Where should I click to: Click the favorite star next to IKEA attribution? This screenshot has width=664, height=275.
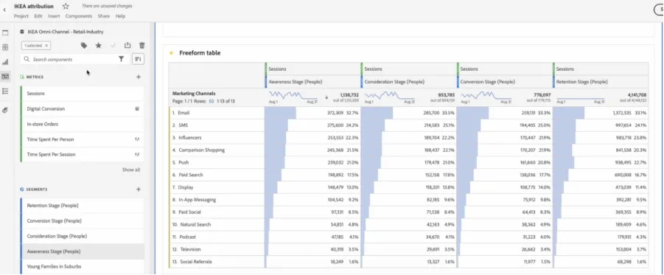point(66,7)
